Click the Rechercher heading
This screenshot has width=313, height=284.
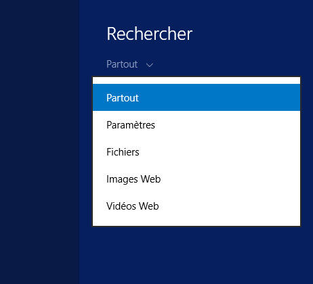150,34
